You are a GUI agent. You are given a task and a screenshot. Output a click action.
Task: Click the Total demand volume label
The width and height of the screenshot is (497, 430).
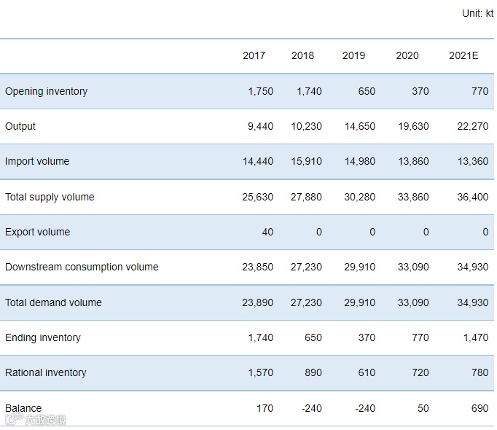tap(53, 302)
